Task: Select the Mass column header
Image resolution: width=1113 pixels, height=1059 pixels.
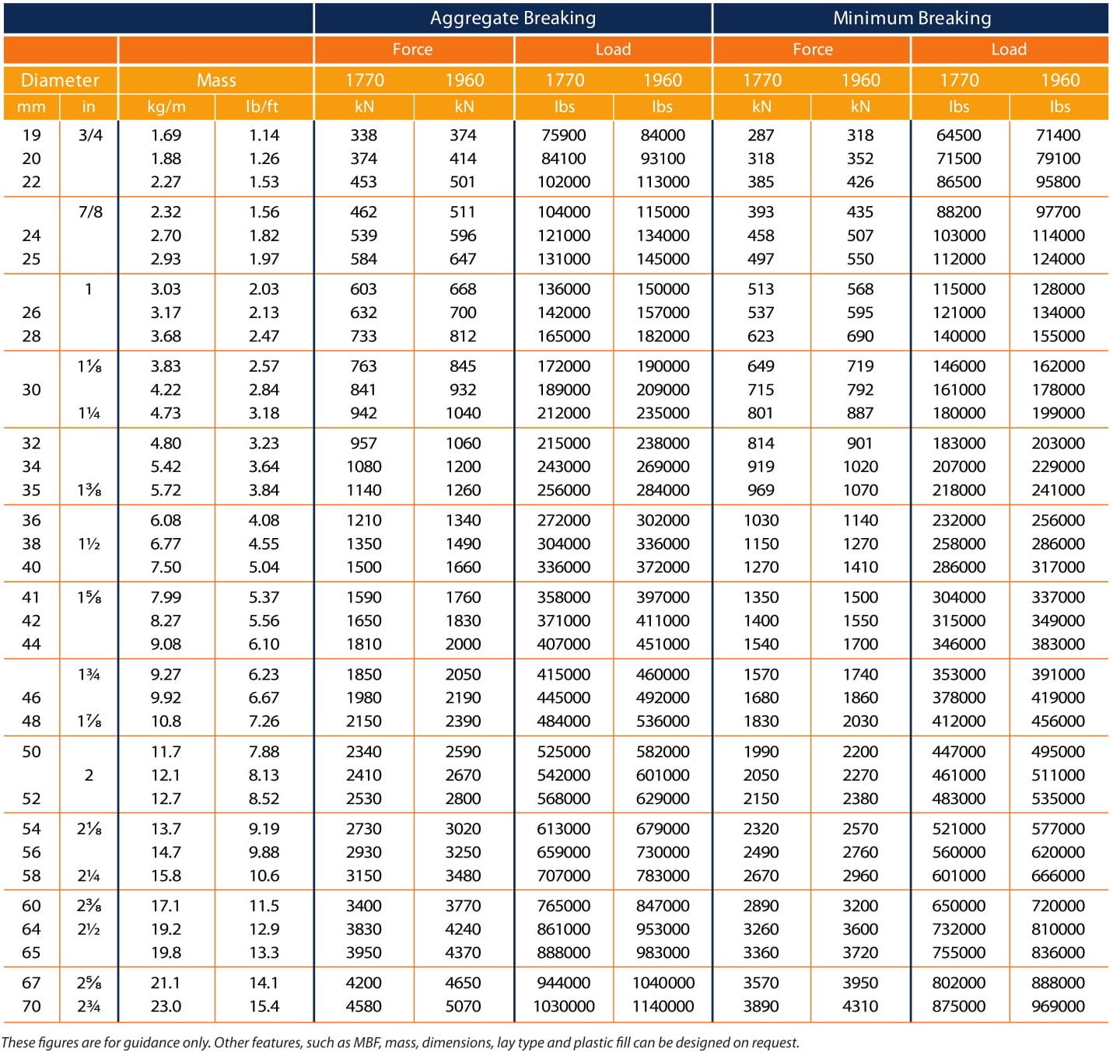Action: click(x=215, y=80)
